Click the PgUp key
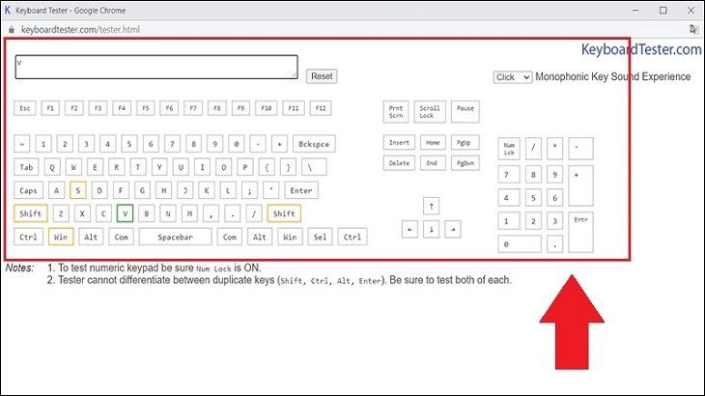Image resolution: width=705 pixels, height=396 pixels. (465, 143)
